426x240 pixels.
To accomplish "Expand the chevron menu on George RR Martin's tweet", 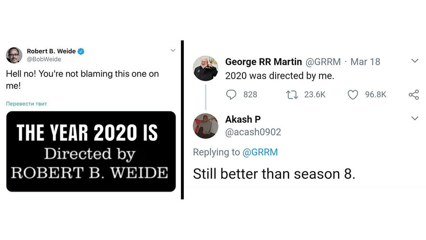I will [x=414, y=61].
